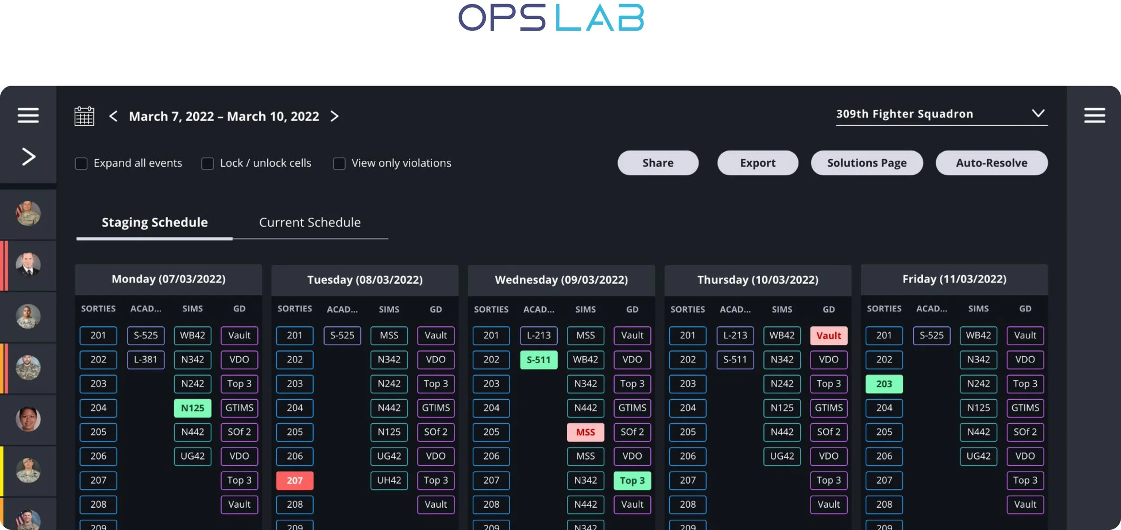The height and width of the screenshot is (530, 1121).
Task: Select Wednesday's SIMS column header
Action: (x=586, y=310)
